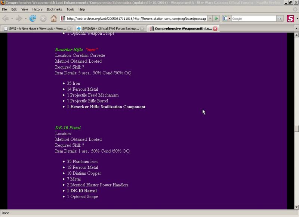Click in the Google search field

coord(253,18)
